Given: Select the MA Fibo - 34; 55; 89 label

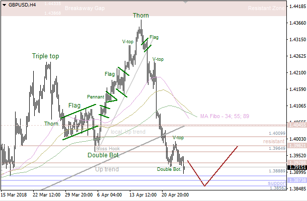Looking at the screenshot, I should [225, 117].
